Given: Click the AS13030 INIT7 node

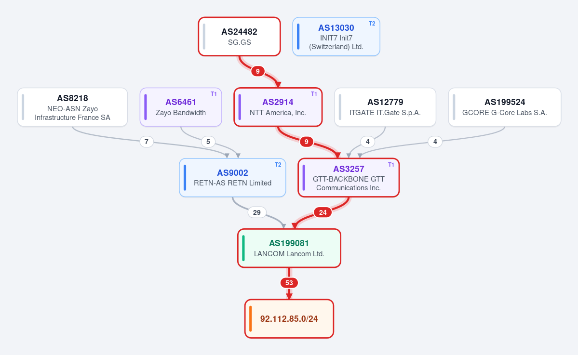Looking at the screenshot, I should point(336,37).
